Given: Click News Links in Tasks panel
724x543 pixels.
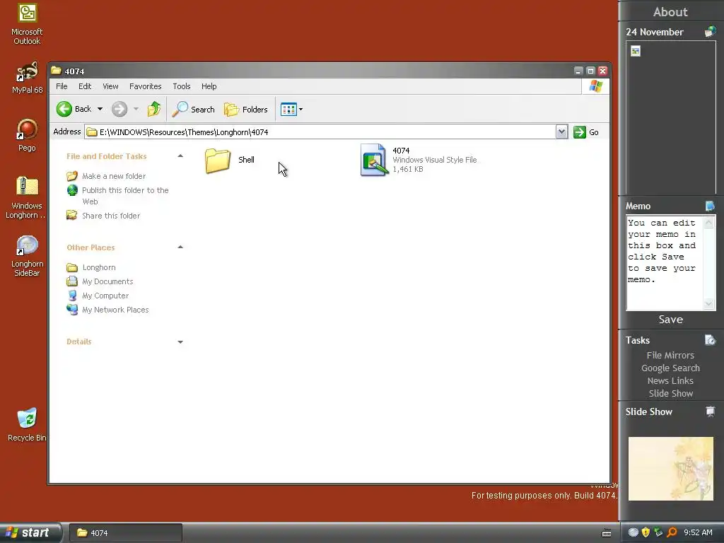Looking at the screenshot, I should [x=670, y=380].
